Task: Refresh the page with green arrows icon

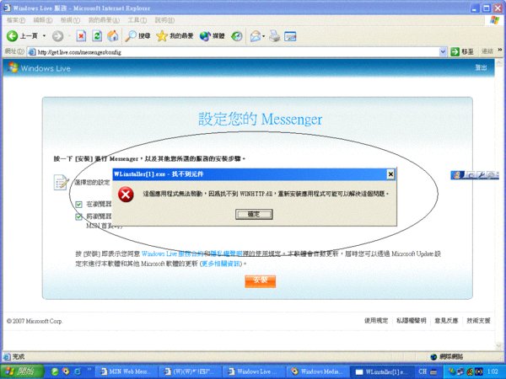Action: click(97, 35)
